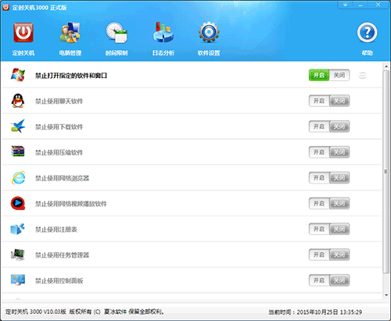Switch to the 日志分析 tab label
Screen dimensions: 391x321
click(163, 53)
